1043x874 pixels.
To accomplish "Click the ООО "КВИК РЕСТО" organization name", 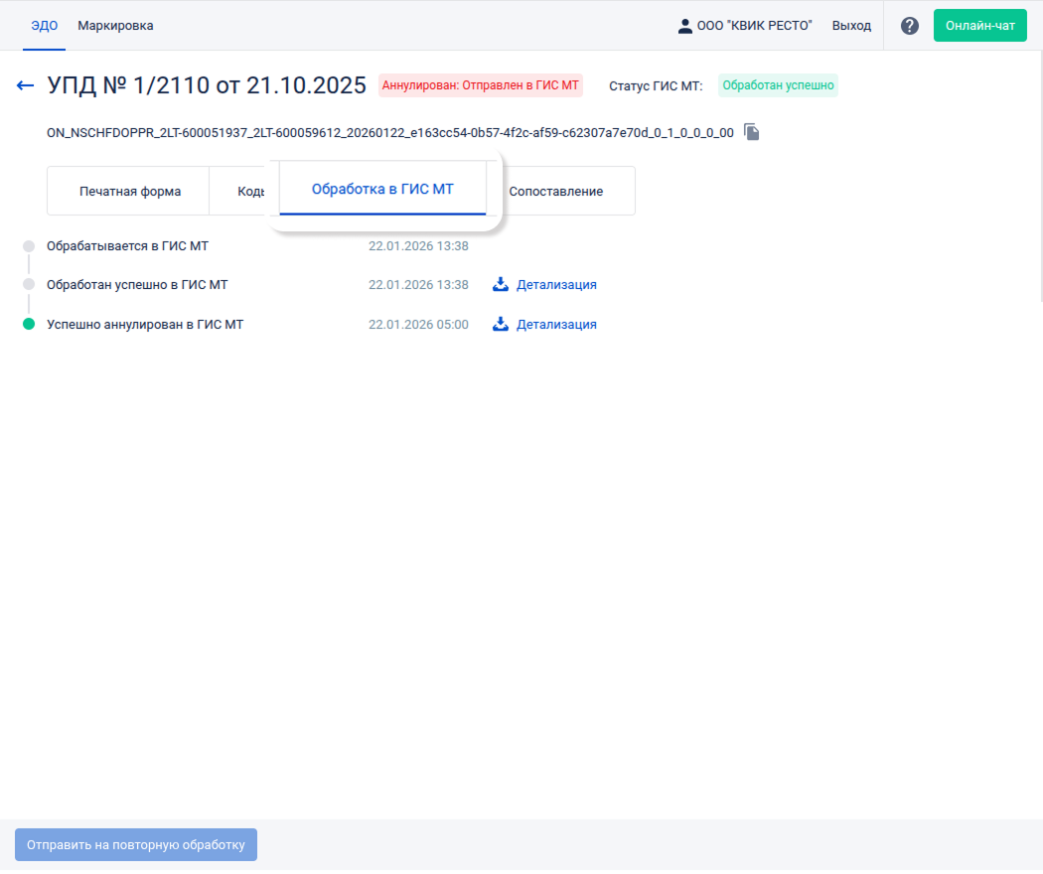I will [754, 26].
